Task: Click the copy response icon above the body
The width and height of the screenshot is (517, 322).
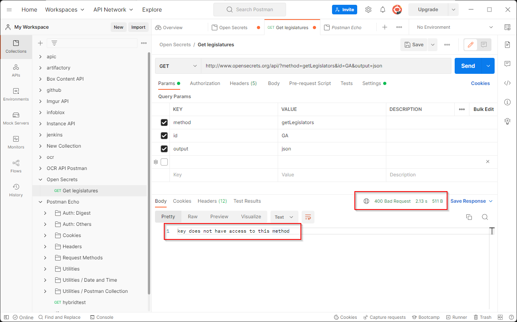Action: pos(469,217)
